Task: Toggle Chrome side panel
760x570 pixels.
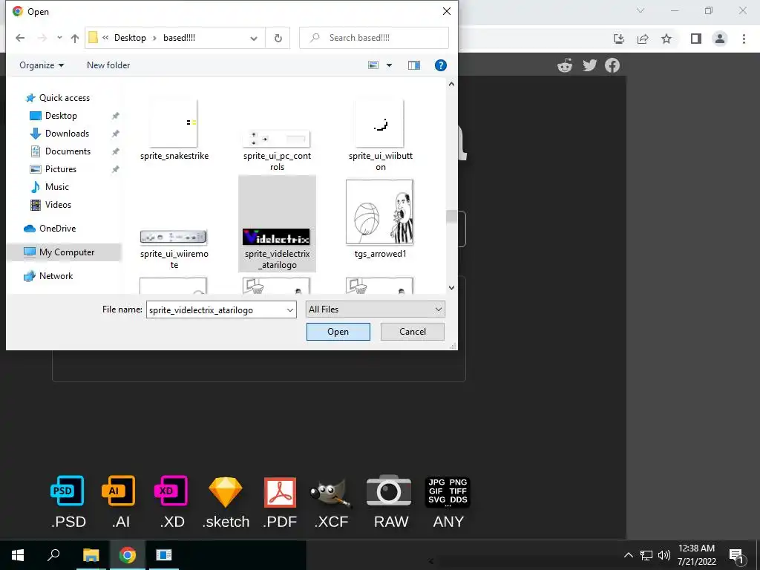Action: [696, 39]
